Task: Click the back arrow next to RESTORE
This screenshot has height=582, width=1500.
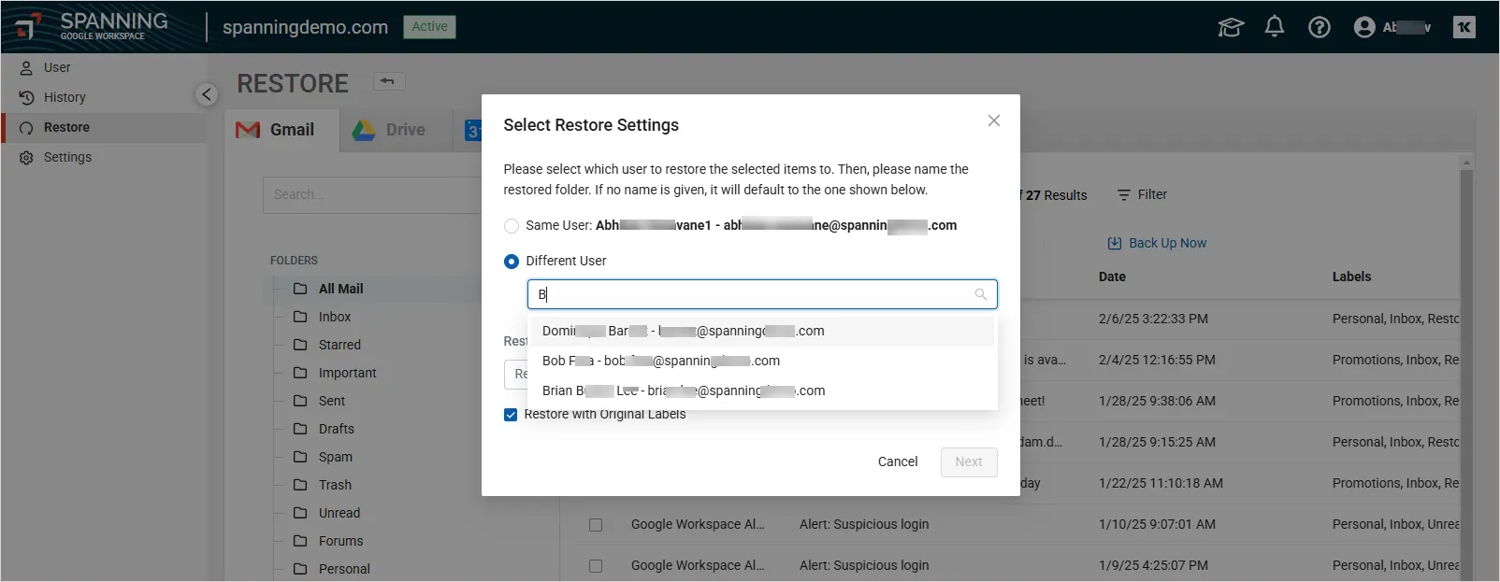Action: tap(388, 81)
